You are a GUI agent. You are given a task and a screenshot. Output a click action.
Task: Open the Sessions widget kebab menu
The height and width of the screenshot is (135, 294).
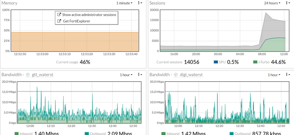(x=288, y=3)
